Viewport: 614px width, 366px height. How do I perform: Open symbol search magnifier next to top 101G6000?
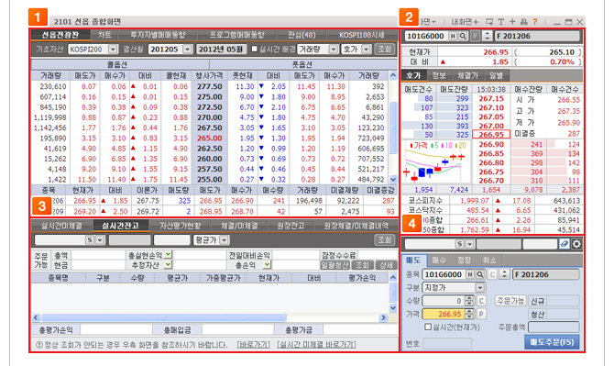(463, 36)
